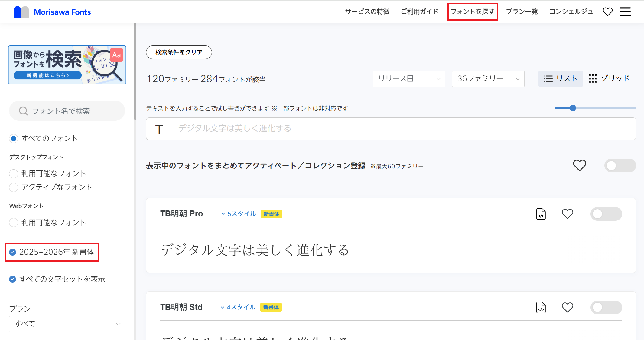
Task: Uncheck 2025–2026年 新書体 filter
Action: pos(13,252)
